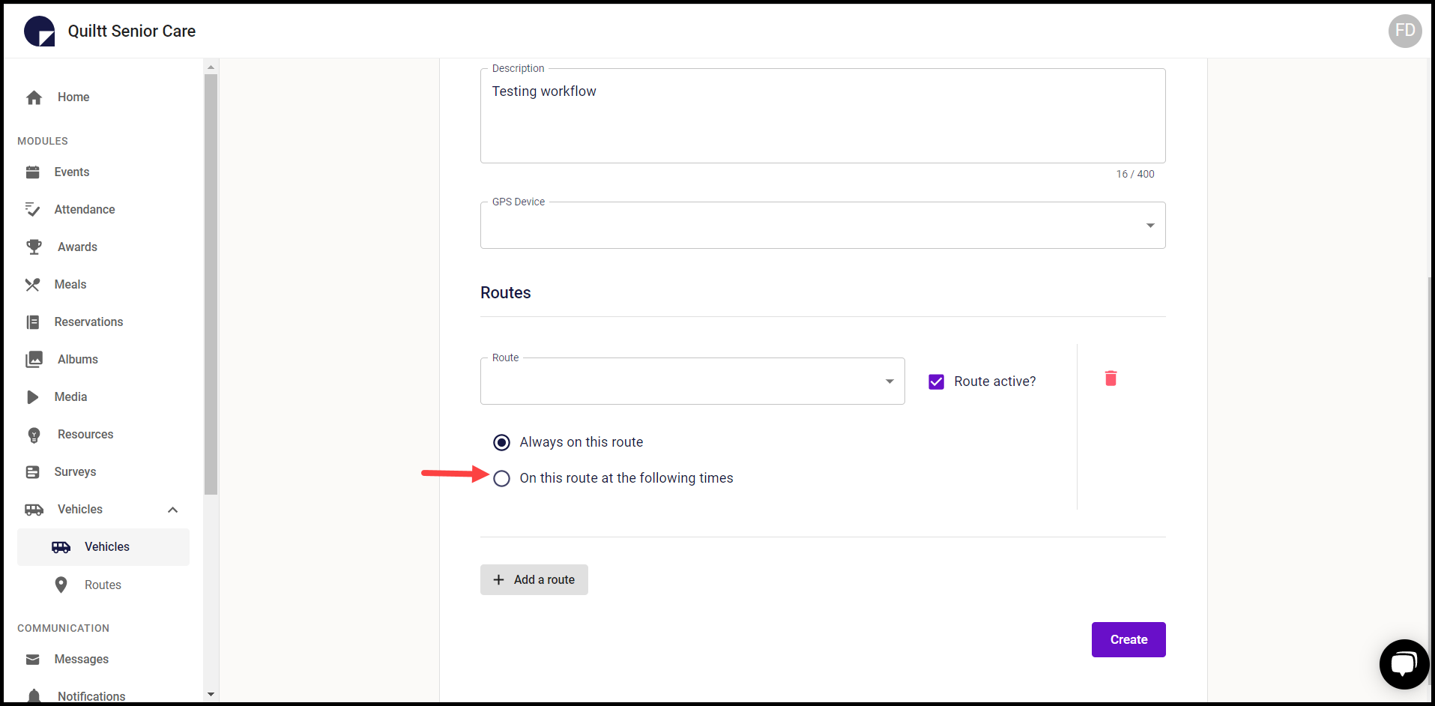Open the chat support bubble
This screenshot has width=1435, height=706.
click(x=1404, y=664)
